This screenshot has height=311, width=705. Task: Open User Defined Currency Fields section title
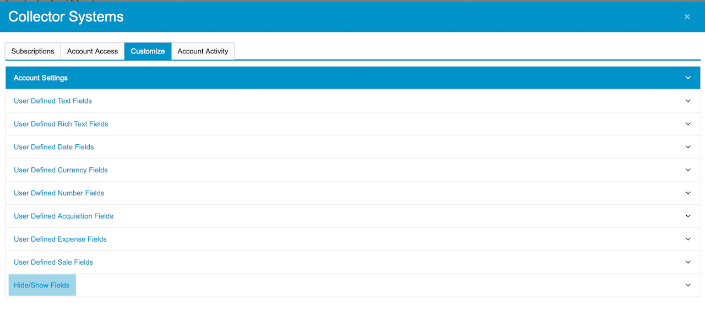tap(61, 170)
